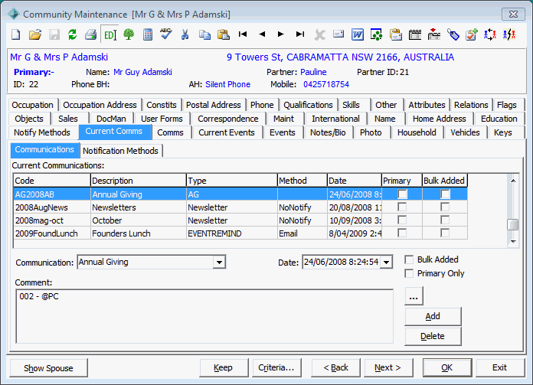Refresh using green arrows icon
This screenshot has height=385, width=533.
pyautogui.click(x=73, y=34)
